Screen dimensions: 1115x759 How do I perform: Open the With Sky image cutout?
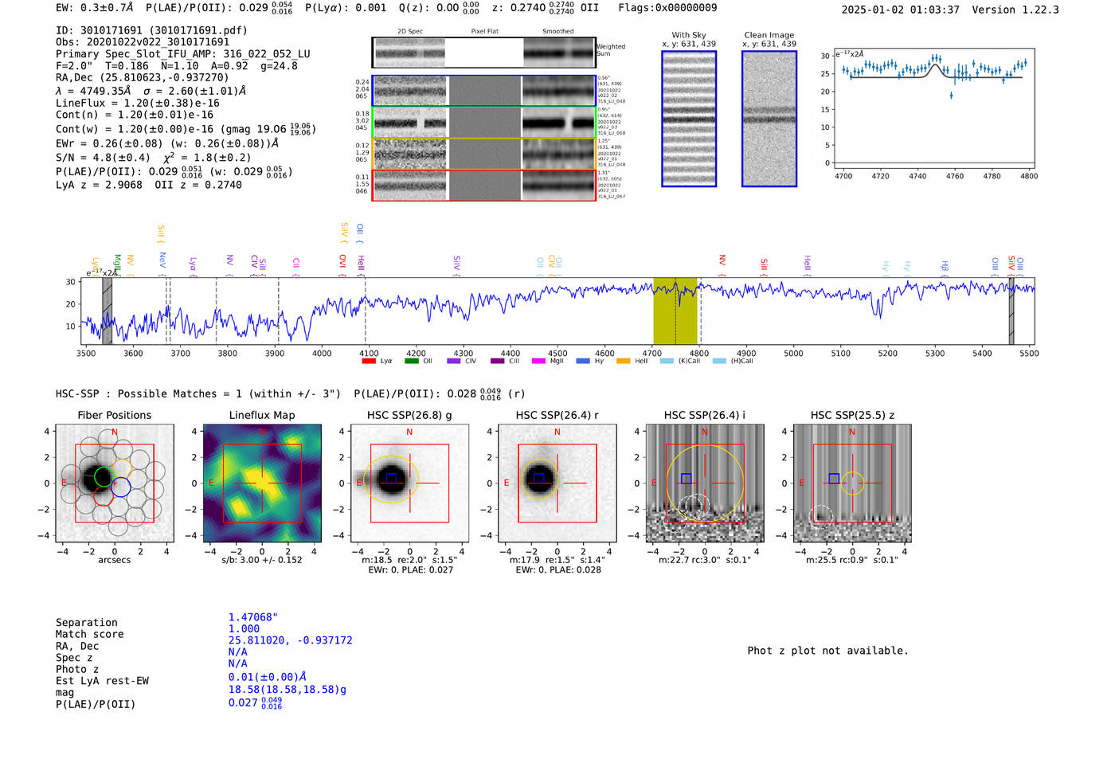click(689, 119)
